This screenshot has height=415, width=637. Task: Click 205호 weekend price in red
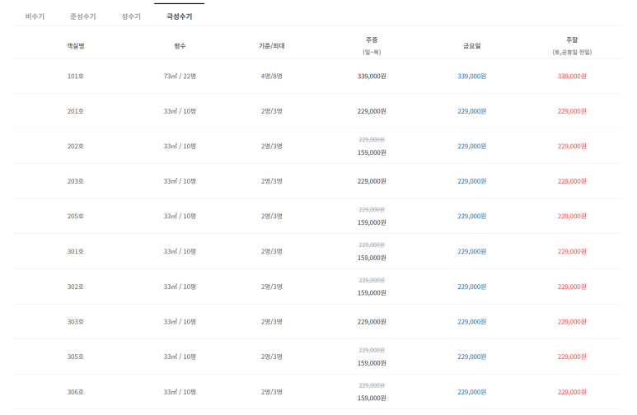pos(572,216)
